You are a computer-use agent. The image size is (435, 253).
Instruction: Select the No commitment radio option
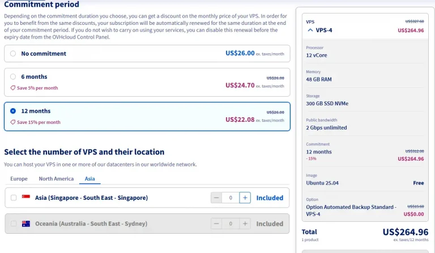click(x=13, y=53)
